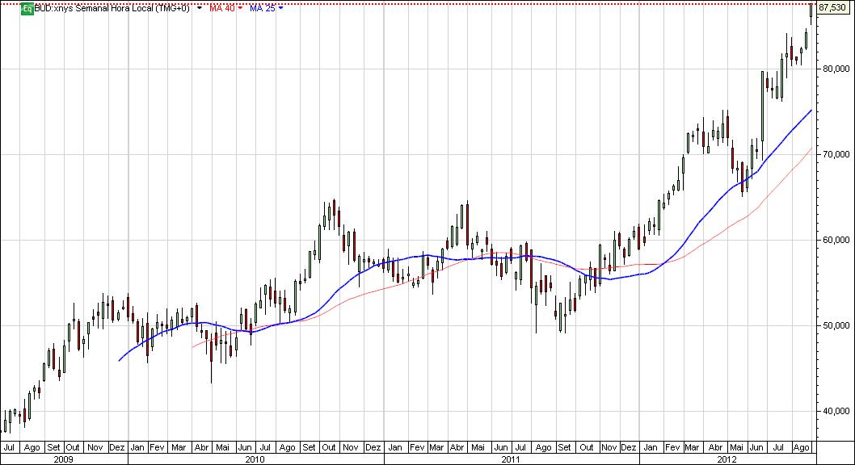
Task: Open the black chart settings dropdown arrow
Action: 200,9
